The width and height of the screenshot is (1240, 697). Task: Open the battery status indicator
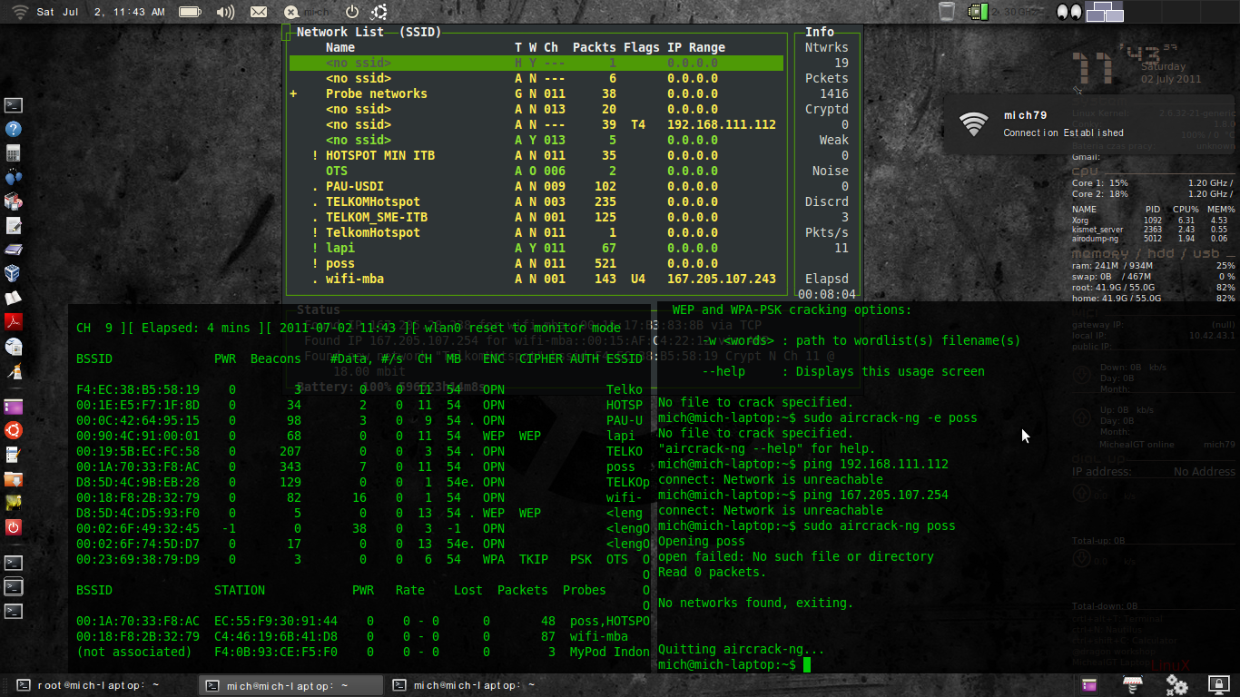pyautogui.click(x=190, y=12)
